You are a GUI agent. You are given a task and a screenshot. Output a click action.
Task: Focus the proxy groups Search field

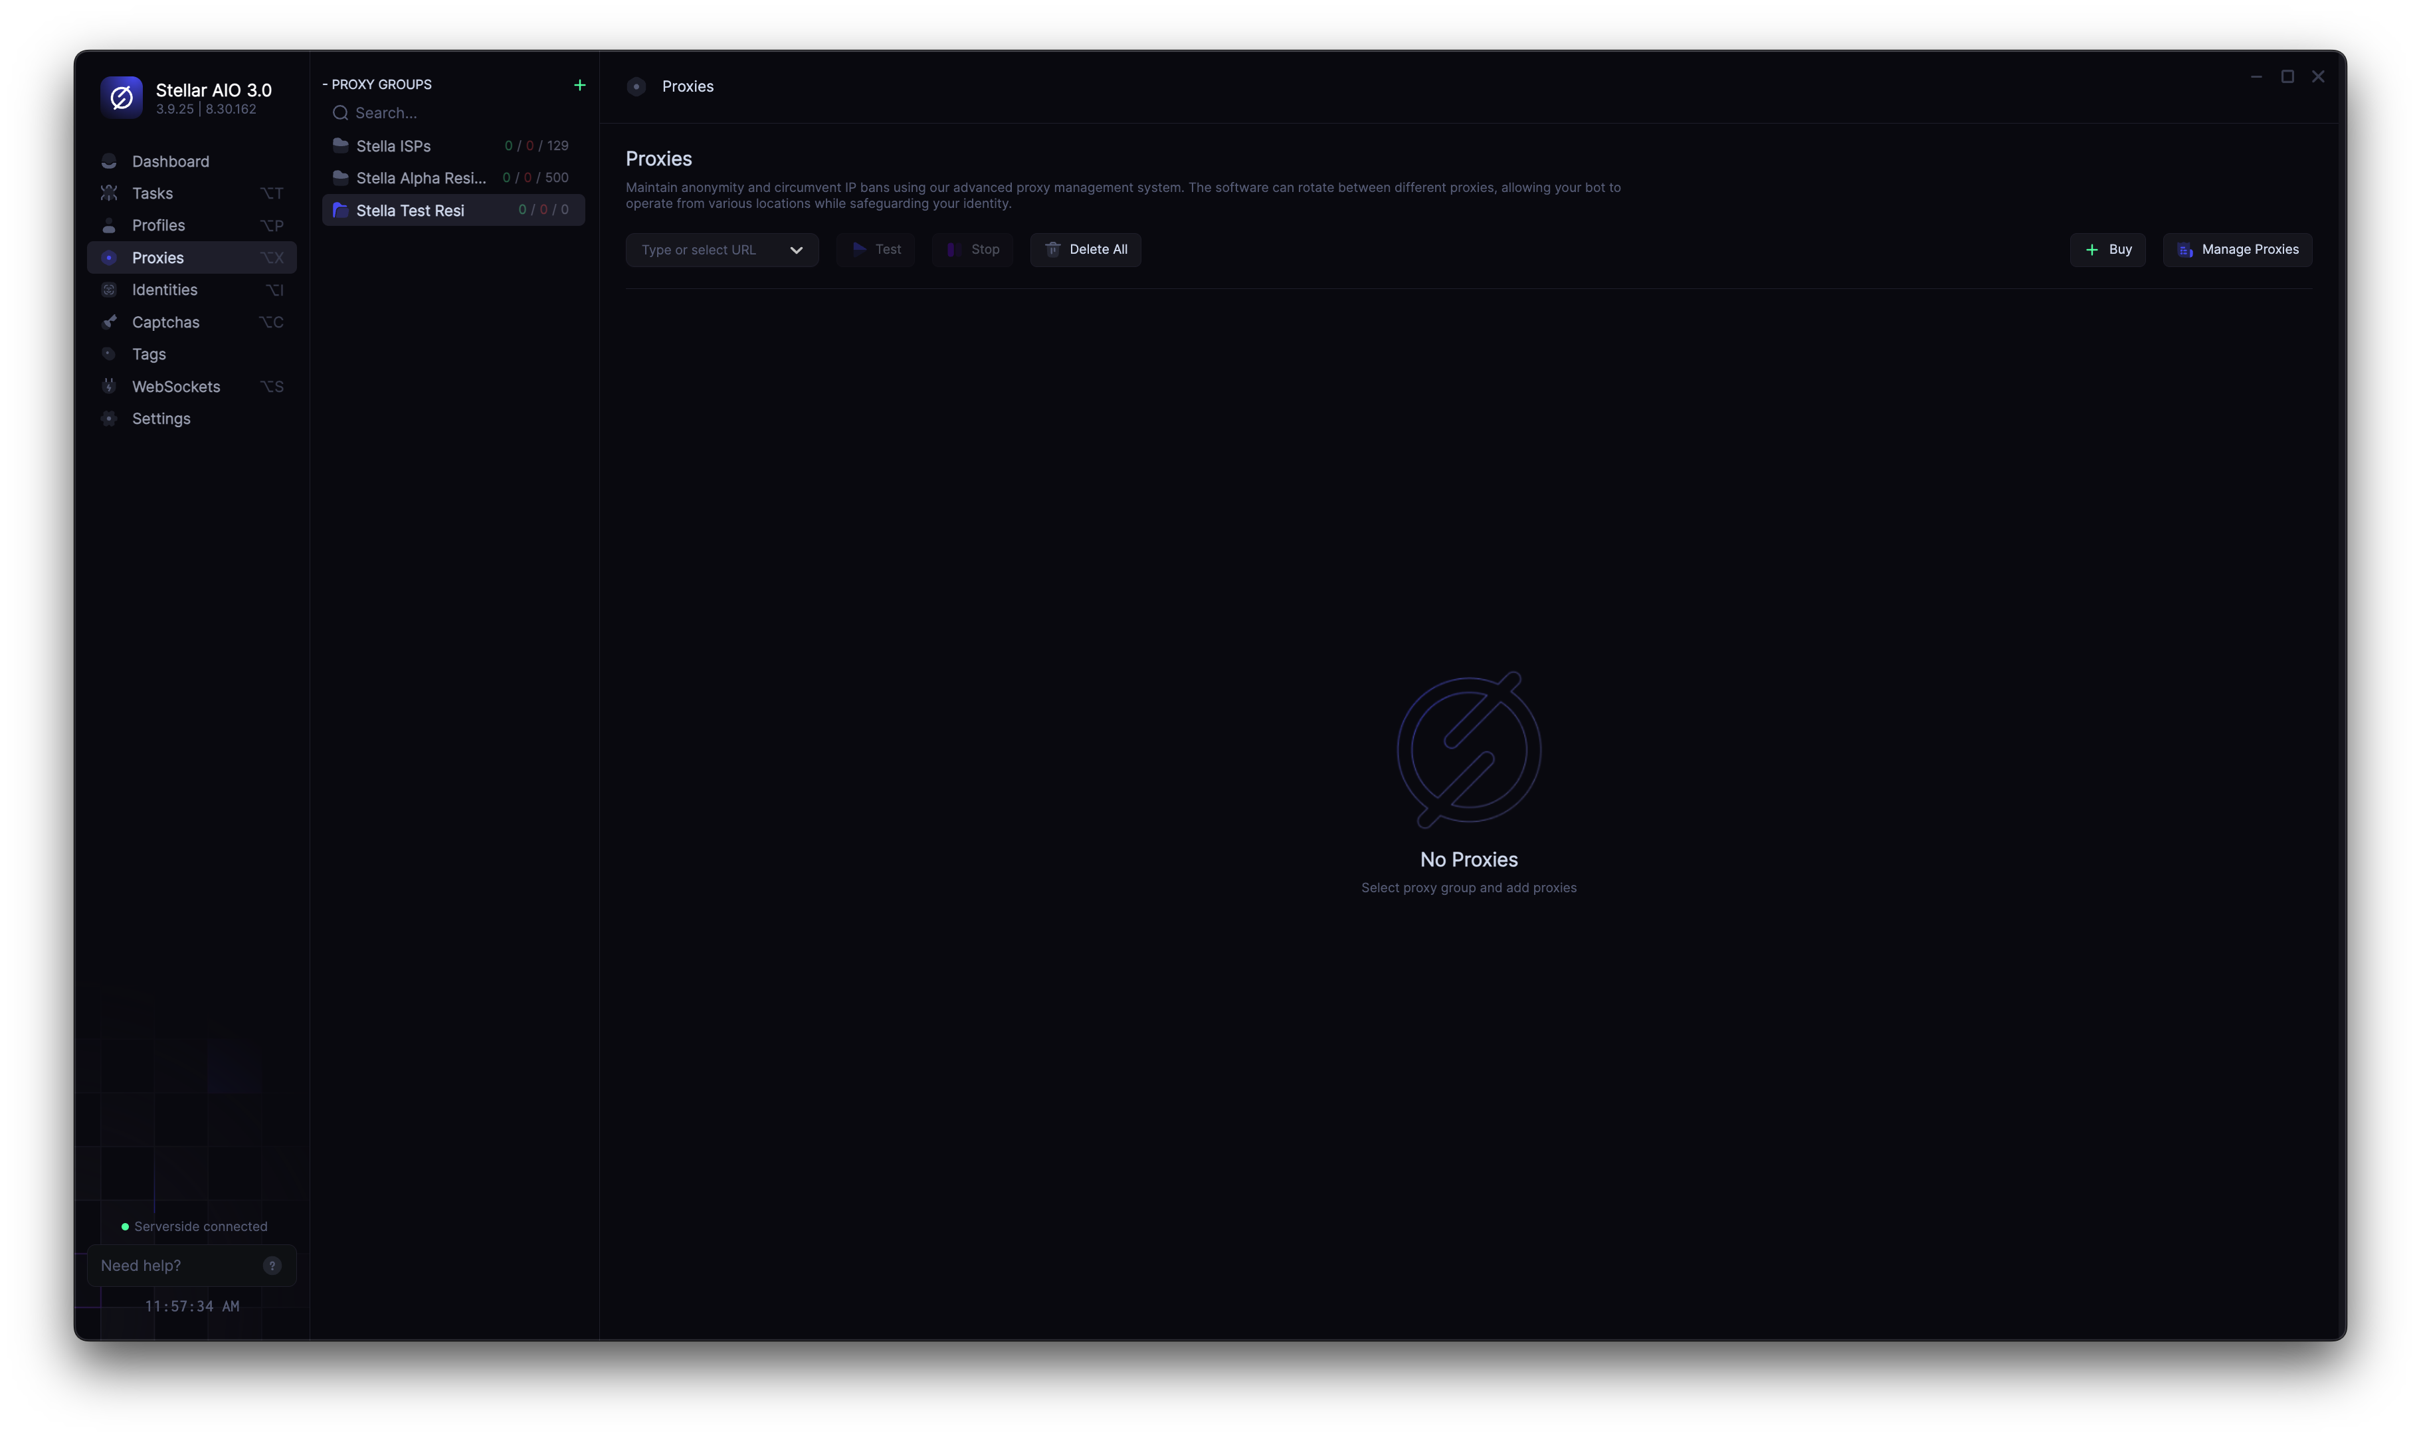(x=456, y=114)
